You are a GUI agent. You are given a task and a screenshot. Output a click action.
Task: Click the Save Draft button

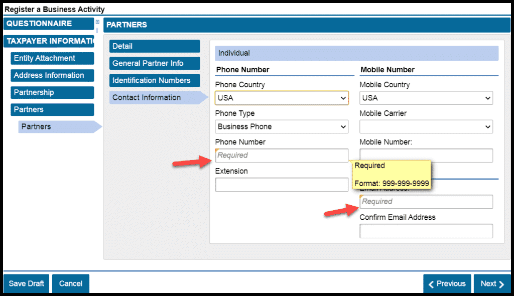(x=27, y=283)
